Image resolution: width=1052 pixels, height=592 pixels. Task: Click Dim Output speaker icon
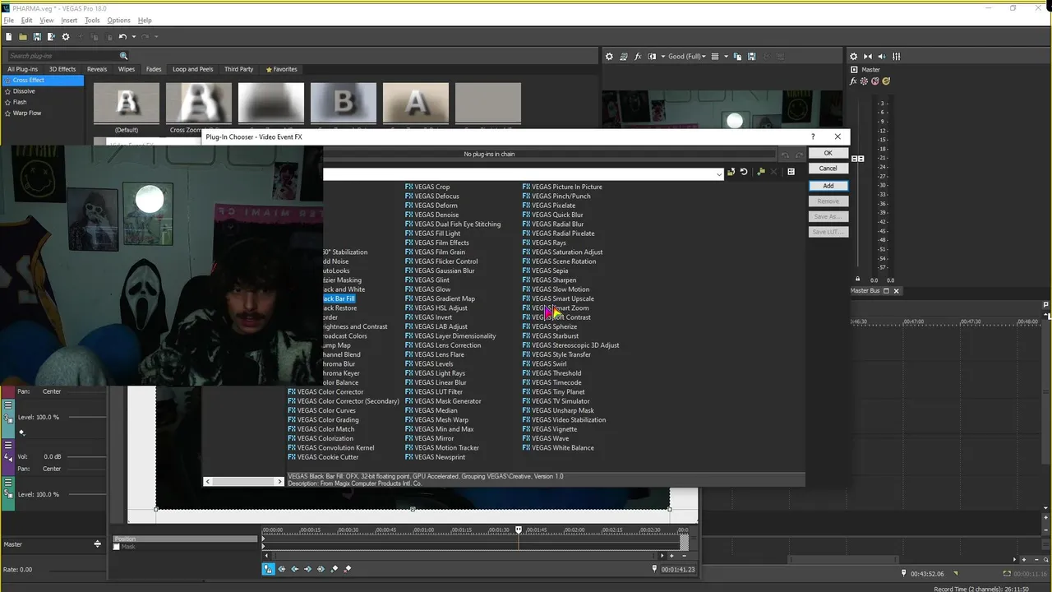pyautogui.click(x=883, y=57)
